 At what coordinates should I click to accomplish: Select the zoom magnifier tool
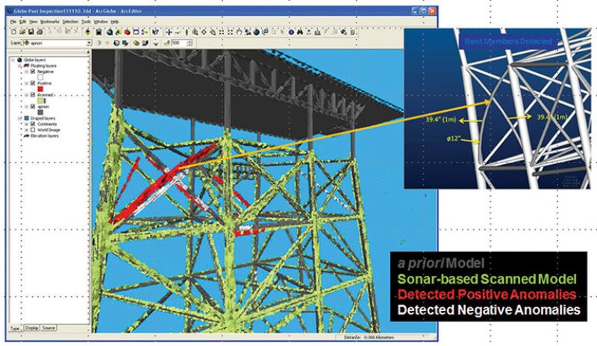[x=195, y=32]
